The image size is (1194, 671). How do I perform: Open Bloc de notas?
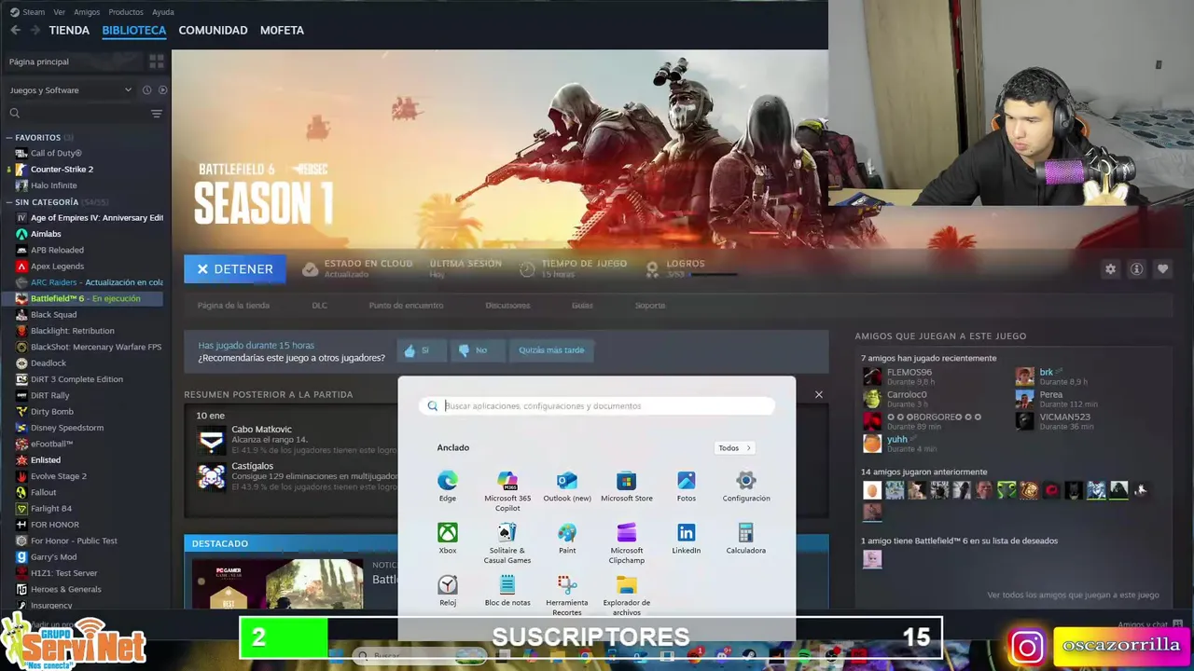pos(507,591)
